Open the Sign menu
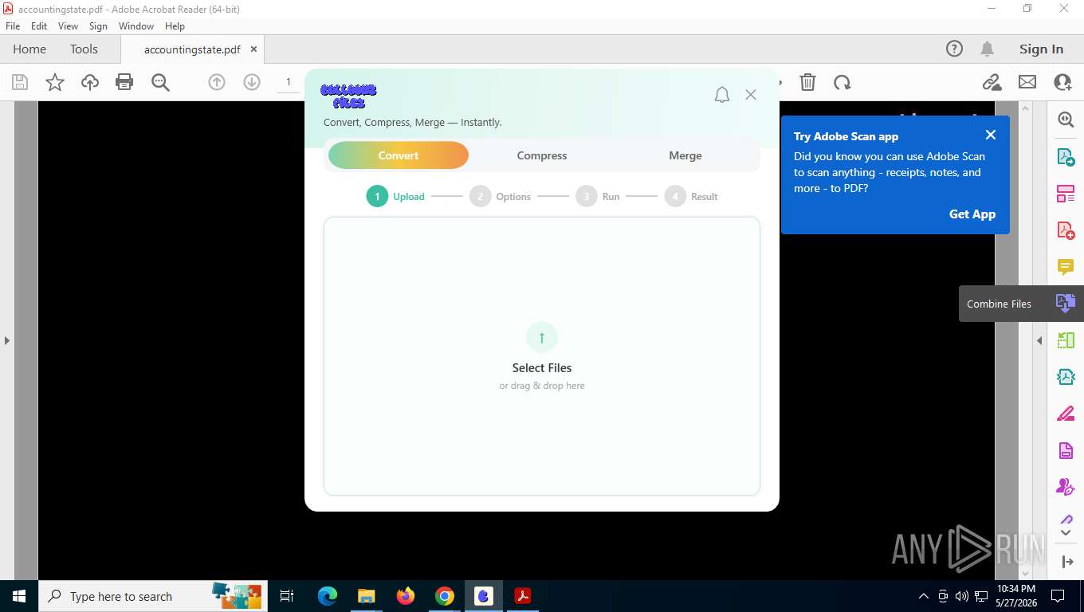 (98, 26)
